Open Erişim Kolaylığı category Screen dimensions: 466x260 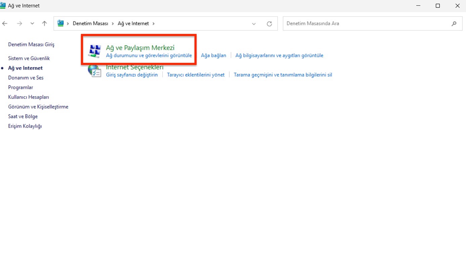25,126
